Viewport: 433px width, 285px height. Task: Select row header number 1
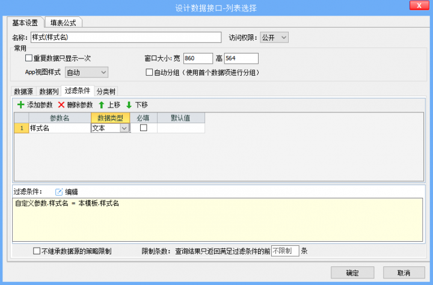coord(22,128)
